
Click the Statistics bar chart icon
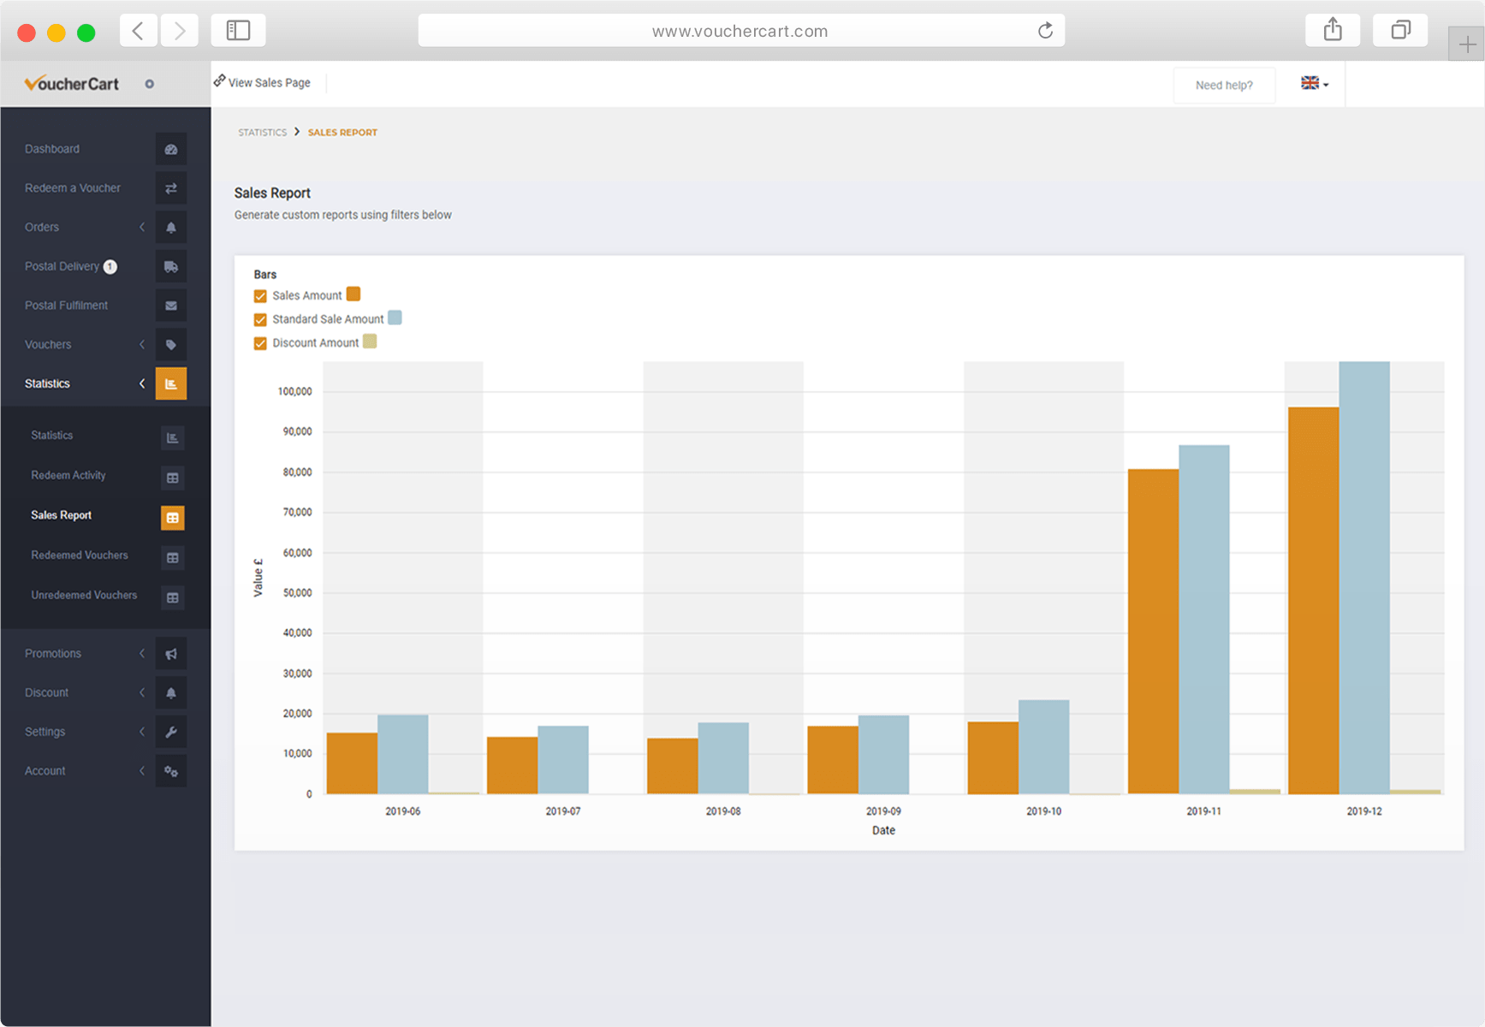pos(171,383)
